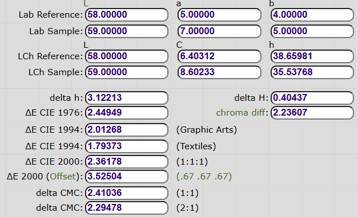358x217 pixels.
Task: Select the LCh Reference h field 38.65981
Action: point(312,56)
